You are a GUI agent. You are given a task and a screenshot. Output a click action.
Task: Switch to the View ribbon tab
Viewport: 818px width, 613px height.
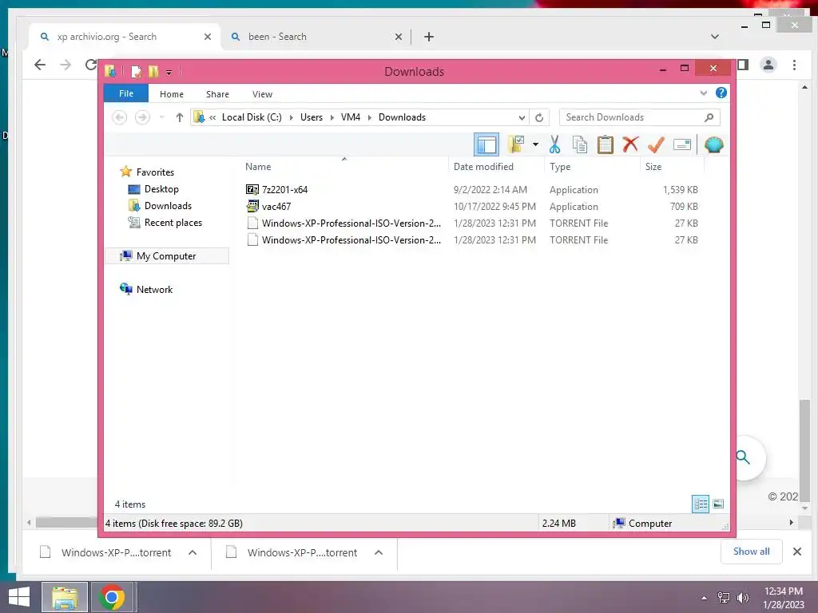click(262, 94)
